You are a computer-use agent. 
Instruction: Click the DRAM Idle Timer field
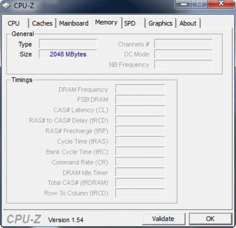coord(140,172)
